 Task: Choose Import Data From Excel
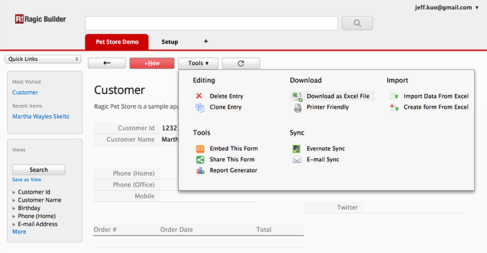coord(436,96)
